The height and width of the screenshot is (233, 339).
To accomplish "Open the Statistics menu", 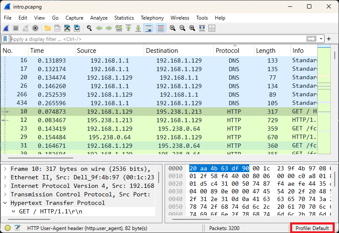I will (x=124, y=18).
